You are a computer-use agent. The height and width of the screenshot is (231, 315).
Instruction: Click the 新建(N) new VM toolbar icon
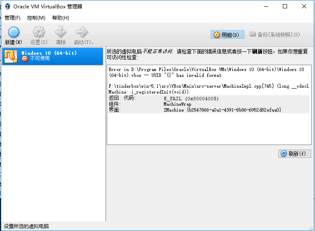tap(14, 32)
